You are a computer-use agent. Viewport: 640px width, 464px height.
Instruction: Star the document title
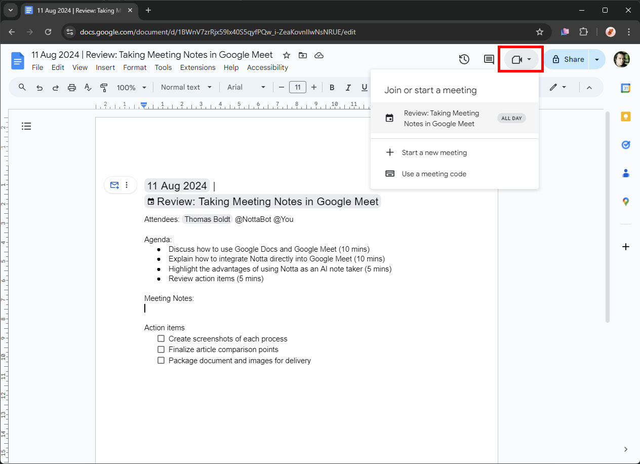point(287,55)
